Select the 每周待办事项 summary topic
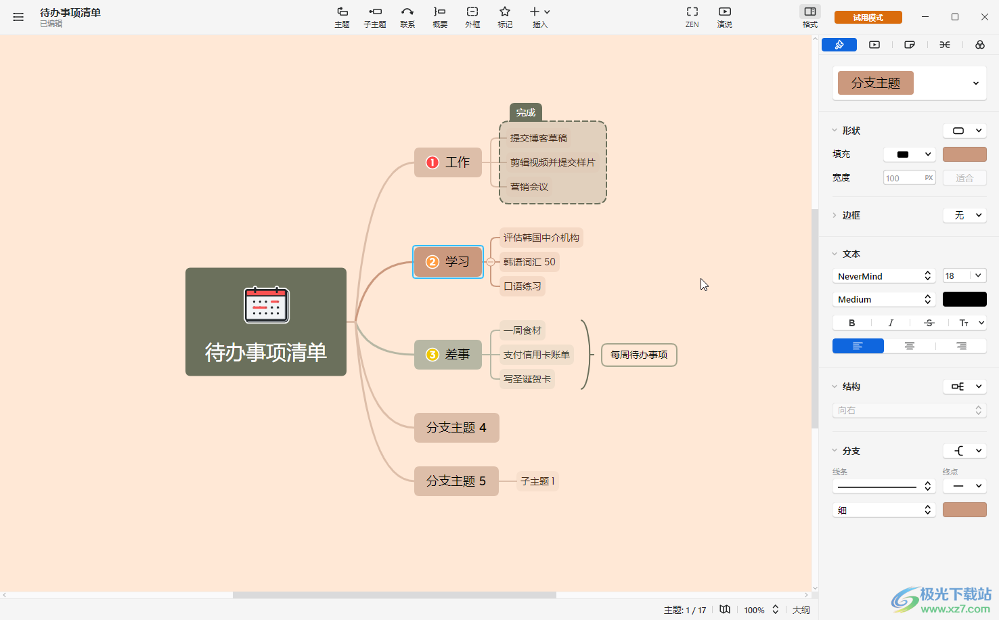Image resolution: width=999 pixels, height=620 pixels. (639, 355)
